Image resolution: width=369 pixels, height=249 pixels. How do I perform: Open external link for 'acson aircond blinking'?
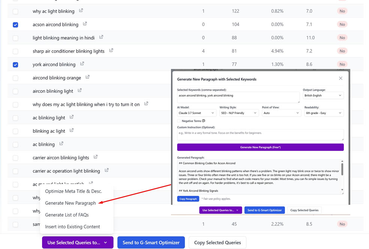85,24
